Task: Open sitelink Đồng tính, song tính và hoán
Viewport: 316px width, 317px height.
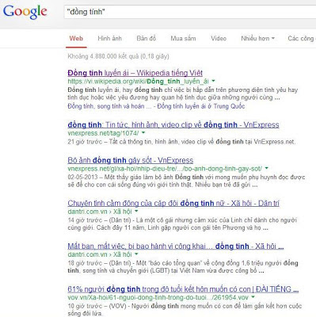Action: tap(109, 106)
